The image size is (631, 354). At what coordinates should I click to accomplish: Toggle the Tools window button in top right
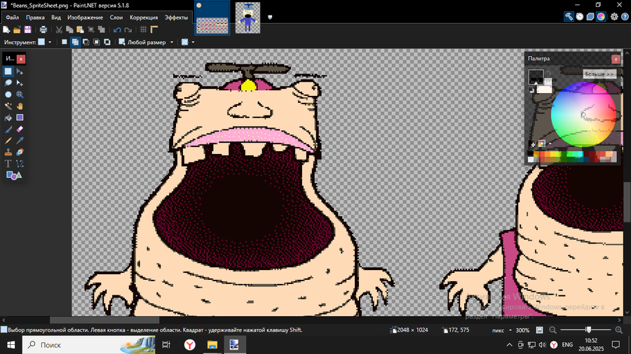569,17
